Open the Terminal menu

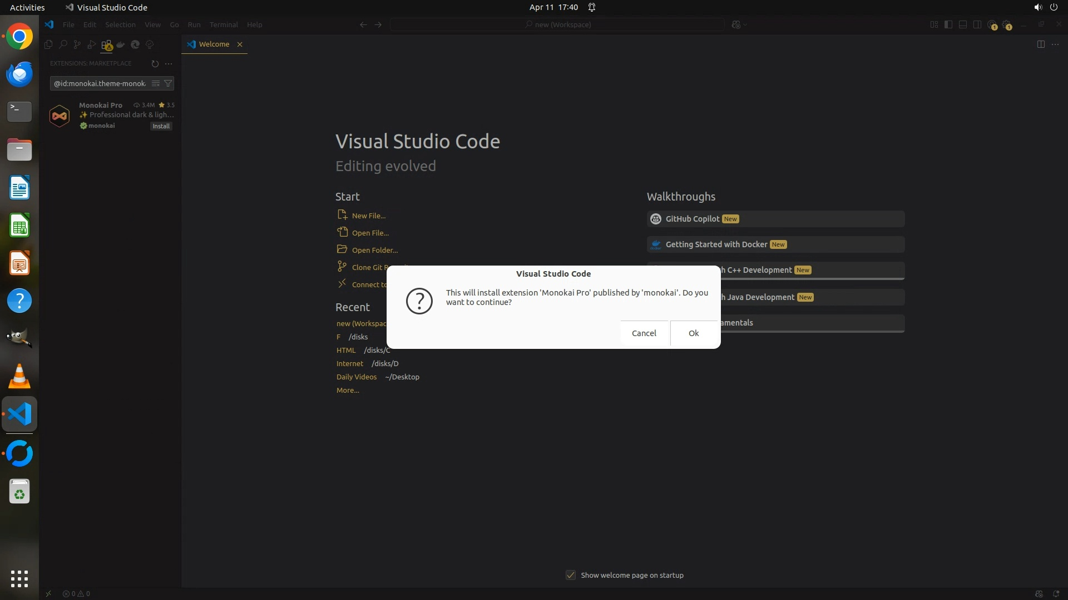point(224,24)
